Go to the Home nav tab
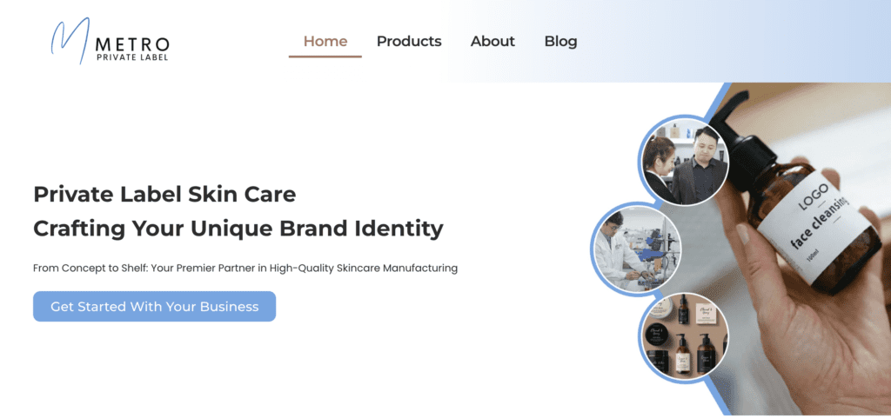This screenshot has height=418, width=891. click(325, 42)
